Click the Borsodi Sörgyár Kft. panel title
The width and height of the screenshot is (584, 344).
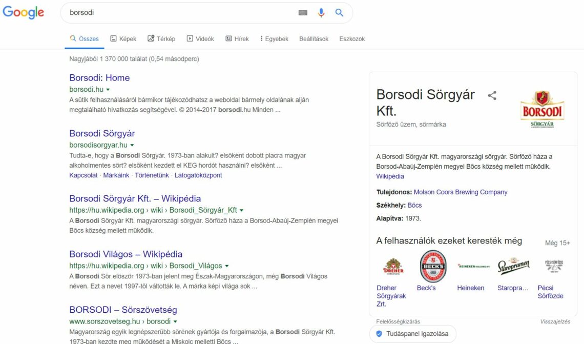click(425, 103)
